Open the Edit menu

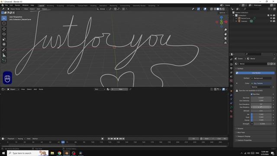(x=11, y=5)
